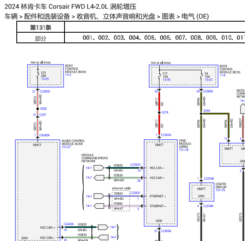The width and height of the screenshot is (245, 241).
Task: Select splice S200
Action: (43, 109)
